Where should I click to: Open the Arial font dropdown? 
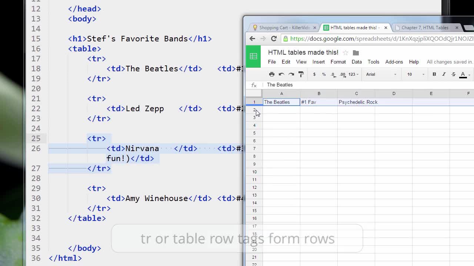[x=381, y=74]
